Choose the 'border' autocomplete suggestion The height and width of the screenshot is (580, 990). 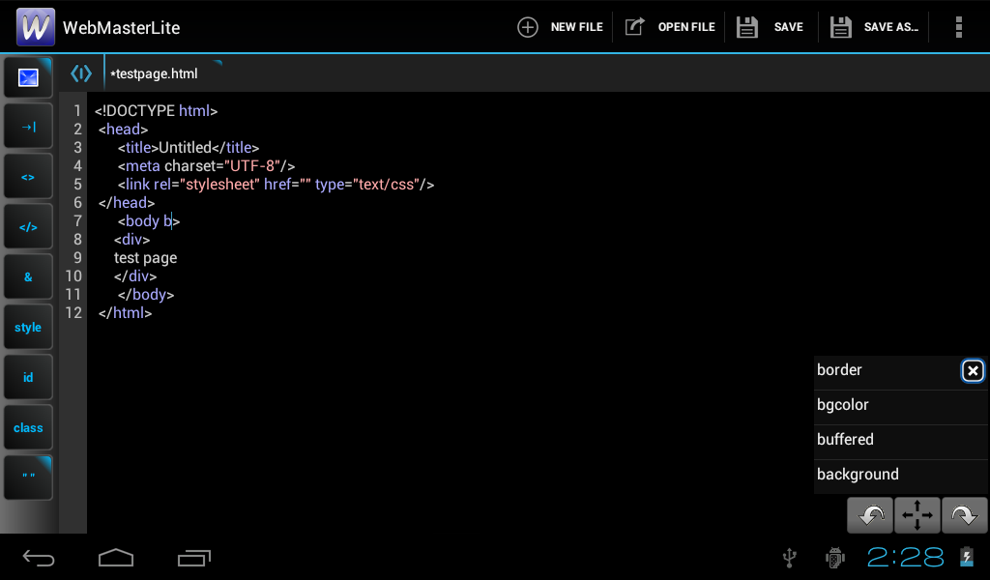point(887,370)
